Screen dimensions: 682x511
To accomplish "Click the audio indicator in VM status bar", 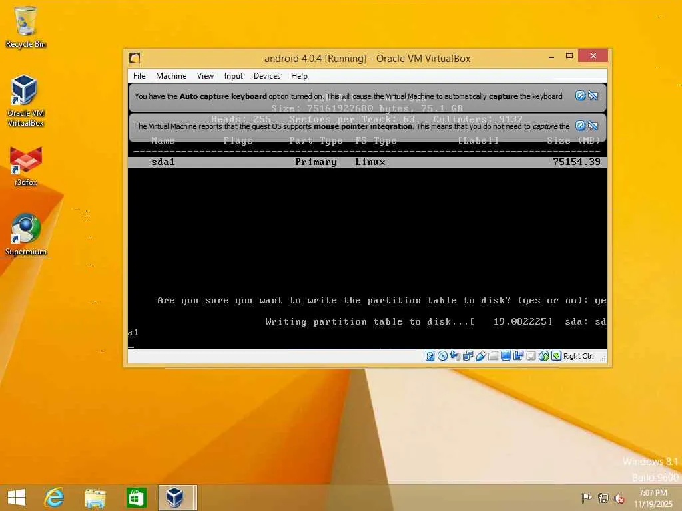I will [x=455, y=356].
